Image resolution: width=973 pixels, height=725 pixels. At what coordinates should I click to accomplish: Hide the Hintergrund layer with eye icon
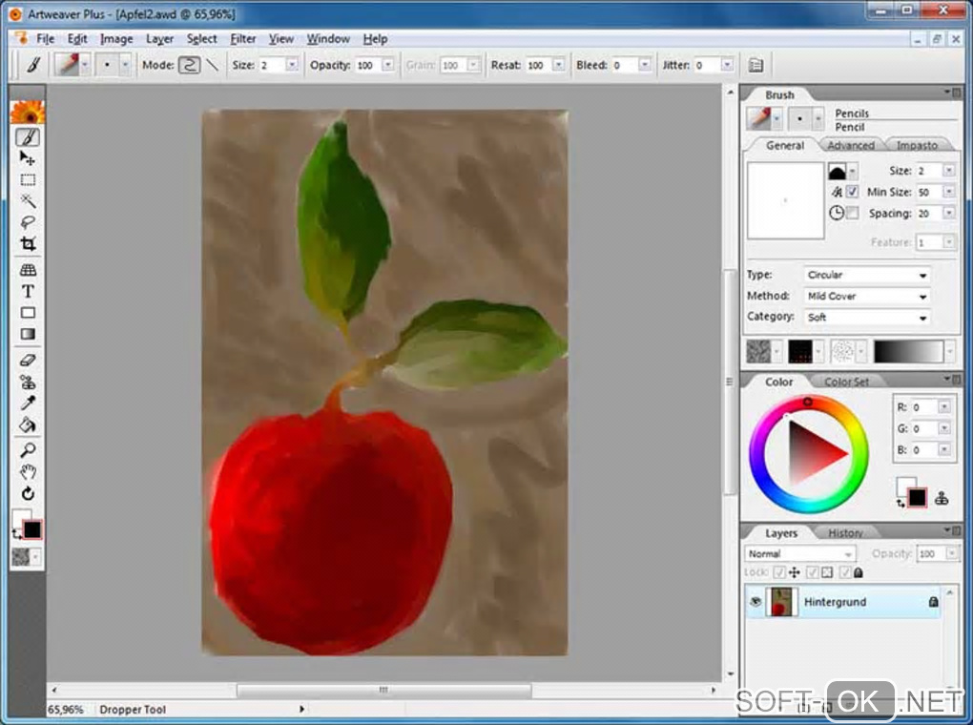[756, 602]
